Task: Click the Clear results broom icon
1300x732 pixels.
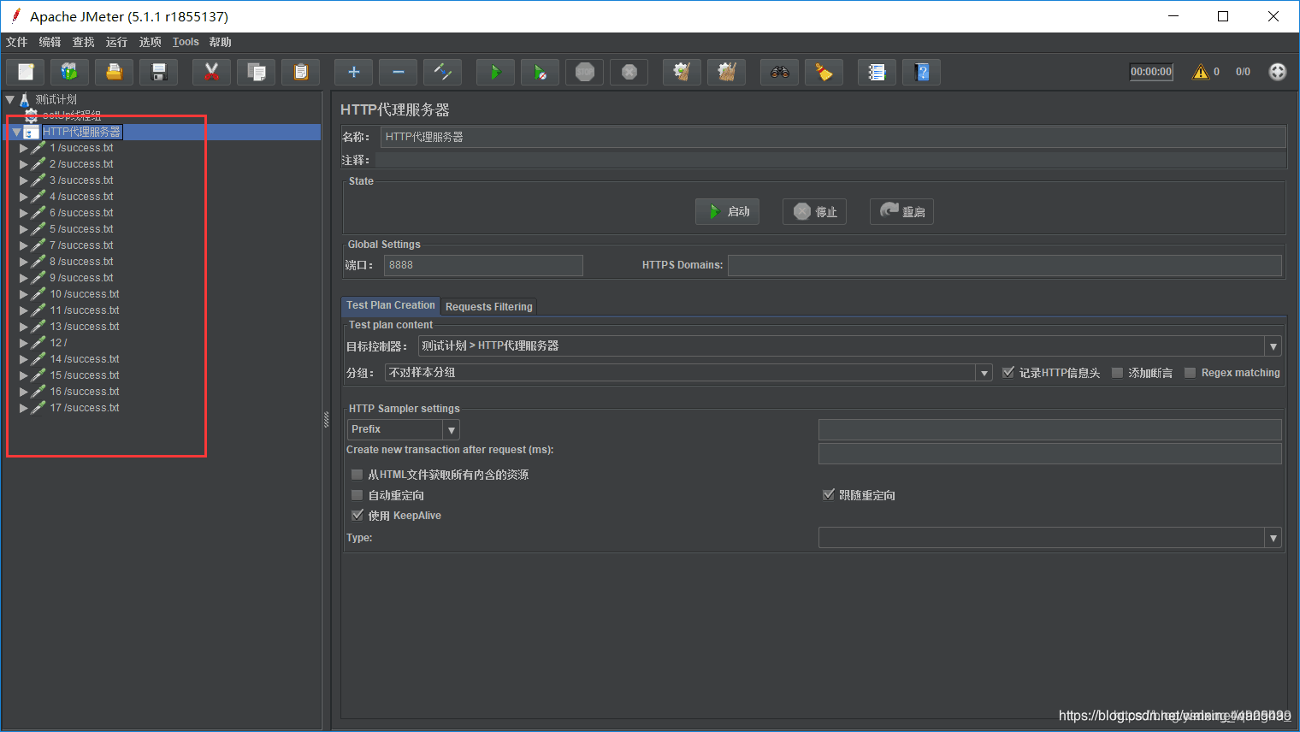Action: [682, 73]
